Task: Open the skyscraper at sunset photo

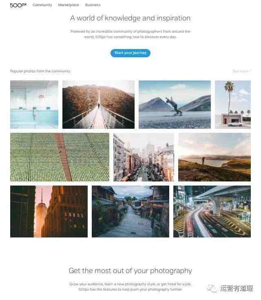Action: point(49,211)
